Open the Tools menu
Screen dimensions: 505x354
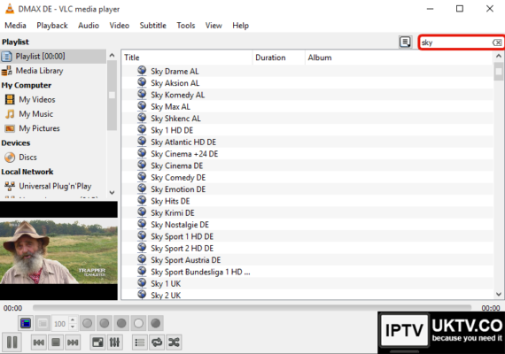(x=186, y=26)
